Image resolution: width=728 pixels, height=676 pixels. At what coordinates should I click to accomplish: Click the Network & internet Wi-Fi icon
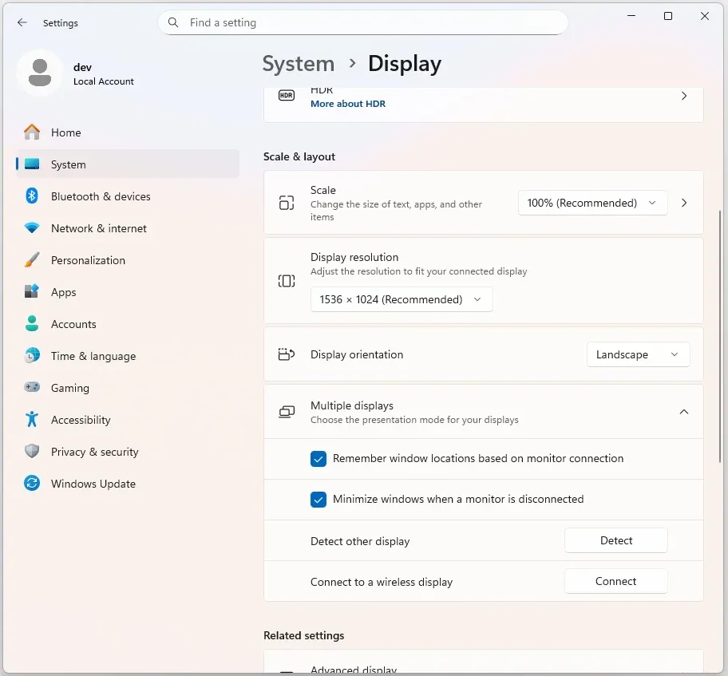point(32,228)
